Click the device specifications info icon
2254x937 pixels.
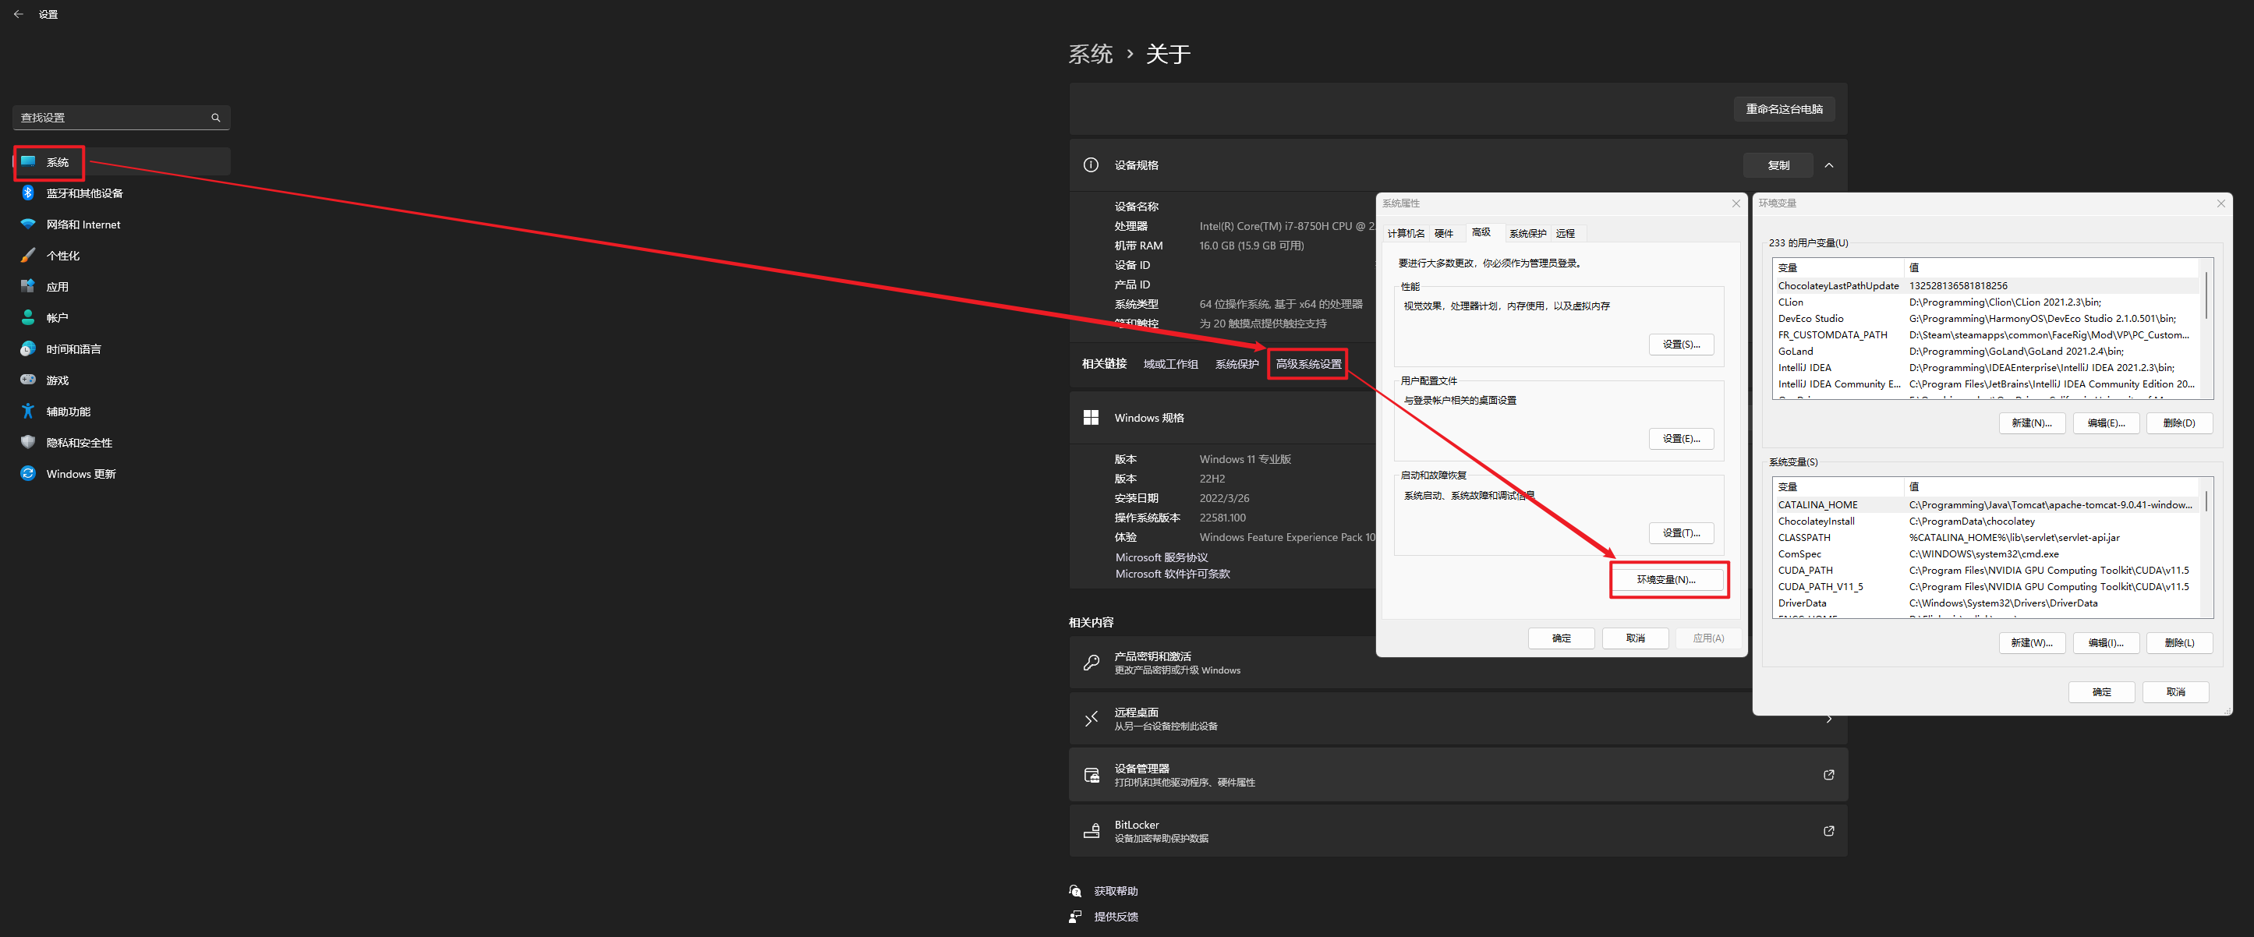click(x=1091, y=164)
